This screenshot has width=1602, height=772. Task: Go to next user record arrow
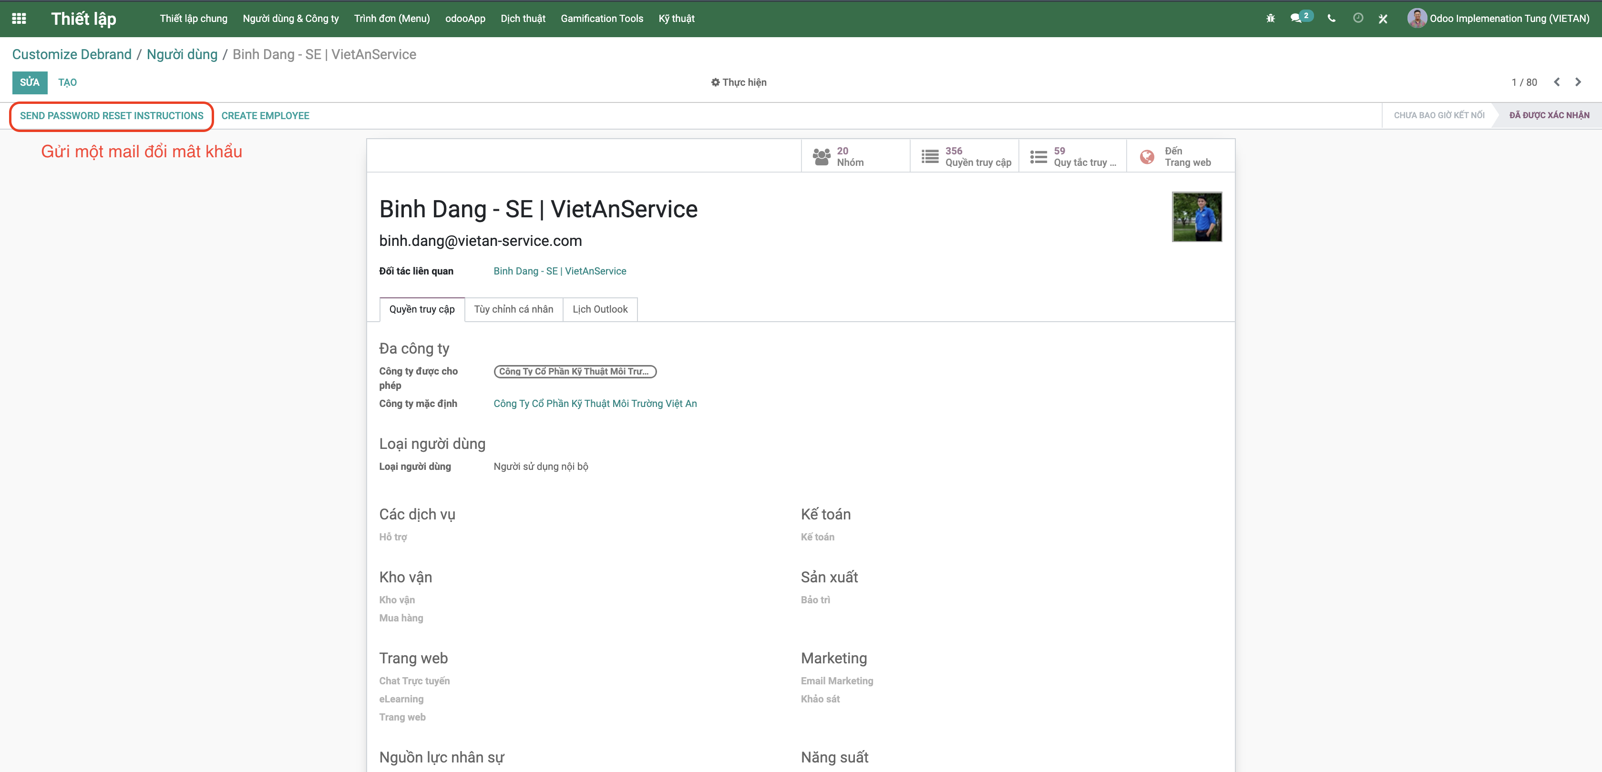pyautogui.click(x=1578, y=82)
